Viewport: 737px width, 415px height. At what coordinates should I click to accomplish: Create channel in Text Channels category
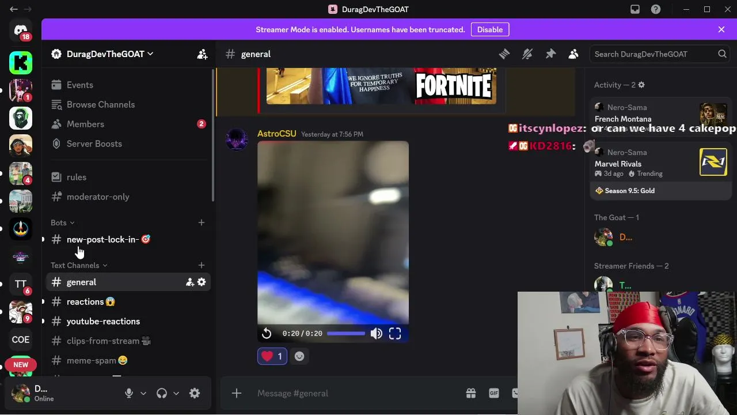202,265
